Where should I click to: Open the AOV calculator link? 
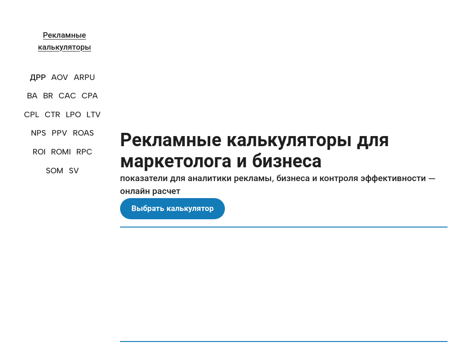point(59,77)
